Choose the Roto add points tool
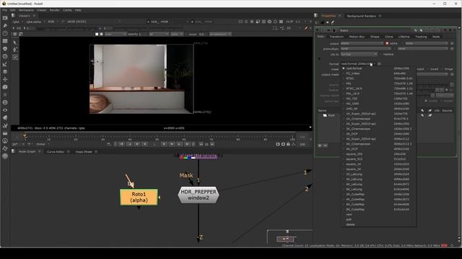This screenshot has height=259, width=462. pos(15,50)
